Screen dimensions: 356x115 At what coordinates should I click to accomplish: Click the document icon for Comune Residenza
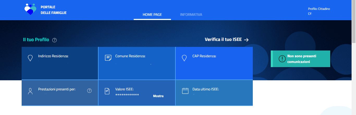[108, 58]
